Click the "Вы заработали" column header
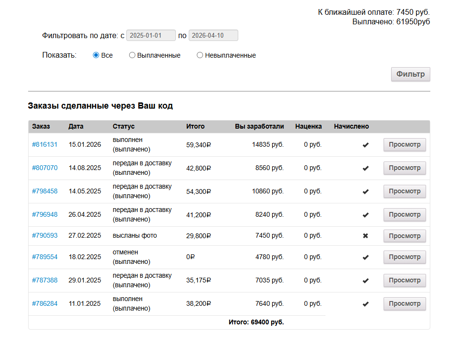The width and height of the screenshot is (467, 342). 259,127
